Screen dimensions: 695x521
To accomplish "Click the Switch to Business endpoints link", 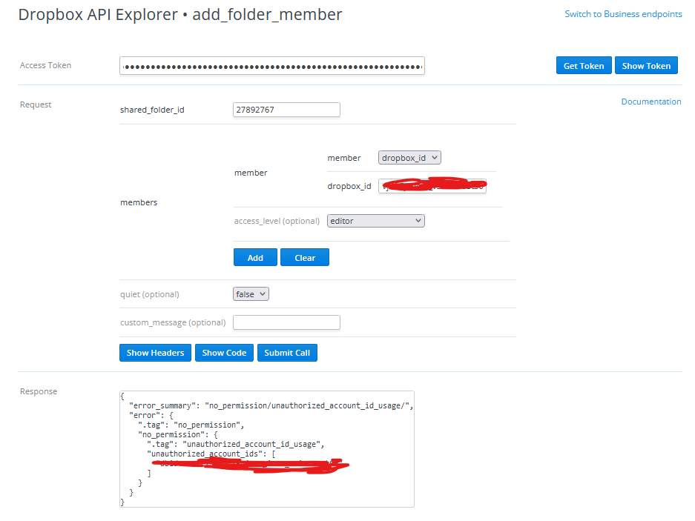I will (x=622, y=14).
